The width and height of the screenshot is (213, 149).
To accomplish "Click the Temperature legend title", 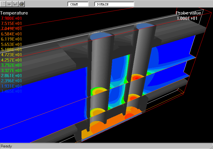I will pos(14,13).
